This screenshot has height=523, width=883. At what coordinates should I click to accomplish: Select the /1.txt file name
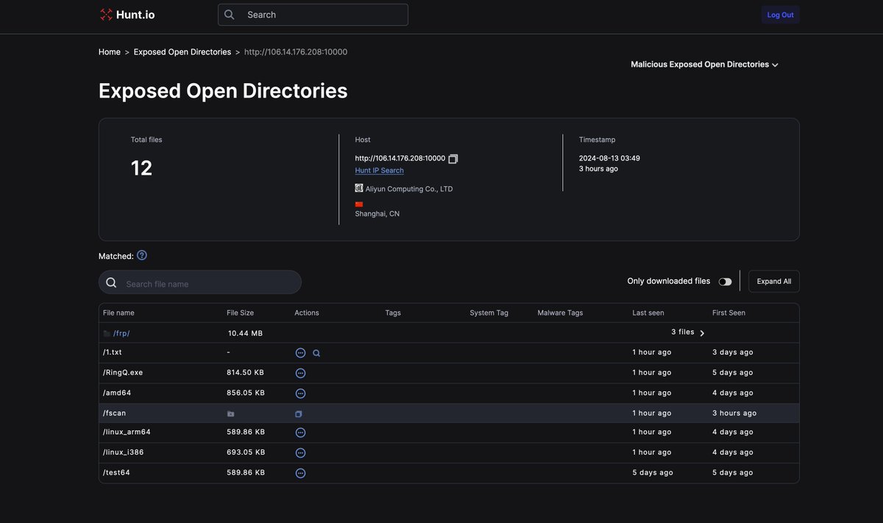pos(113,352)
